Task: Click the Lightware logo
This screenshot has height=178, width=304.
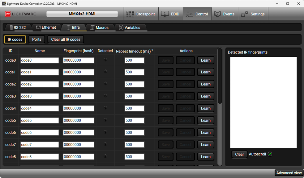Action: tap(20, 14)
